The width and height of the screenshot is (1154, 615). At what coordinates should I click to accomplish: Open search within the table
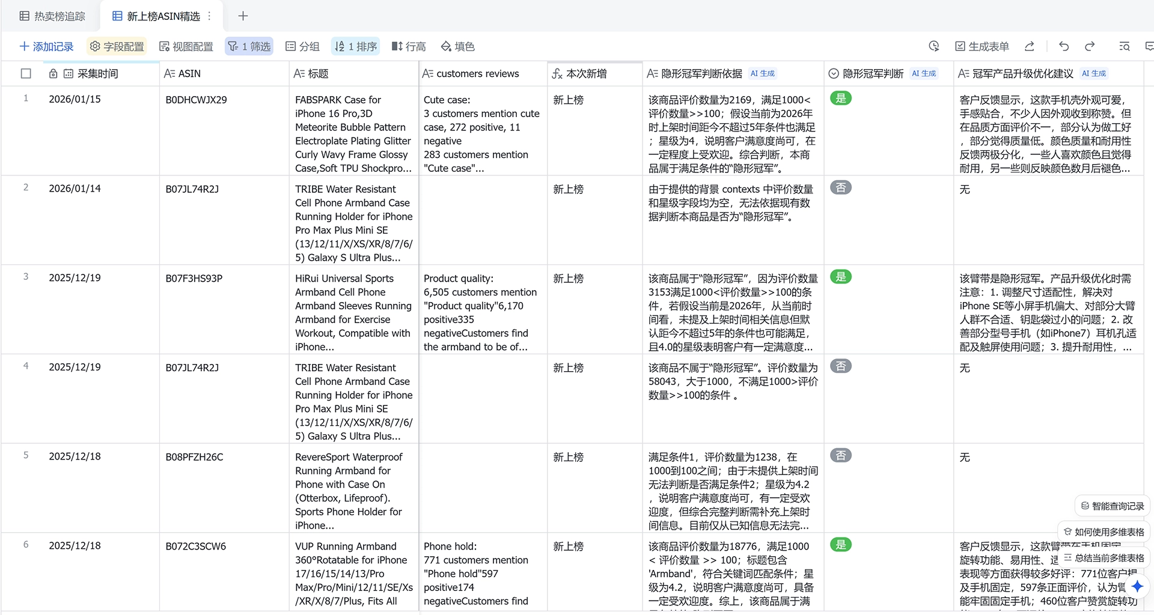[x=1124, y=46]
